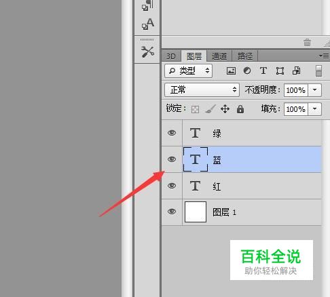Open the 不透明度 slider arrow
This screenshot has height=297, width=330.
(x=314, y=90)
